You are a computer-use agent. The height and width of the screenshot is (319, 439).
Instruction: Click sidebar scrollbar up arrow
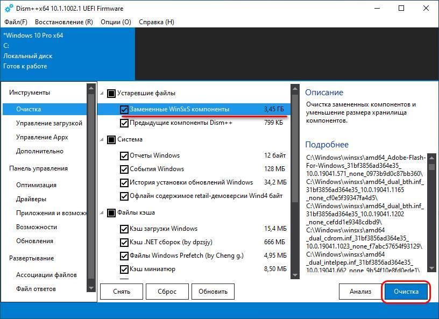coord(91,89)
